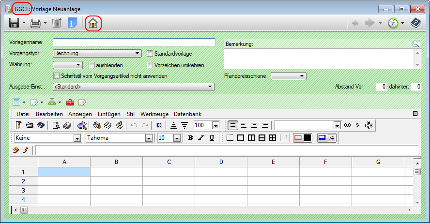Open the Vorgangstyp Rechnung dropdown
The height and width of the screenshot is (223, 430).
97,54
